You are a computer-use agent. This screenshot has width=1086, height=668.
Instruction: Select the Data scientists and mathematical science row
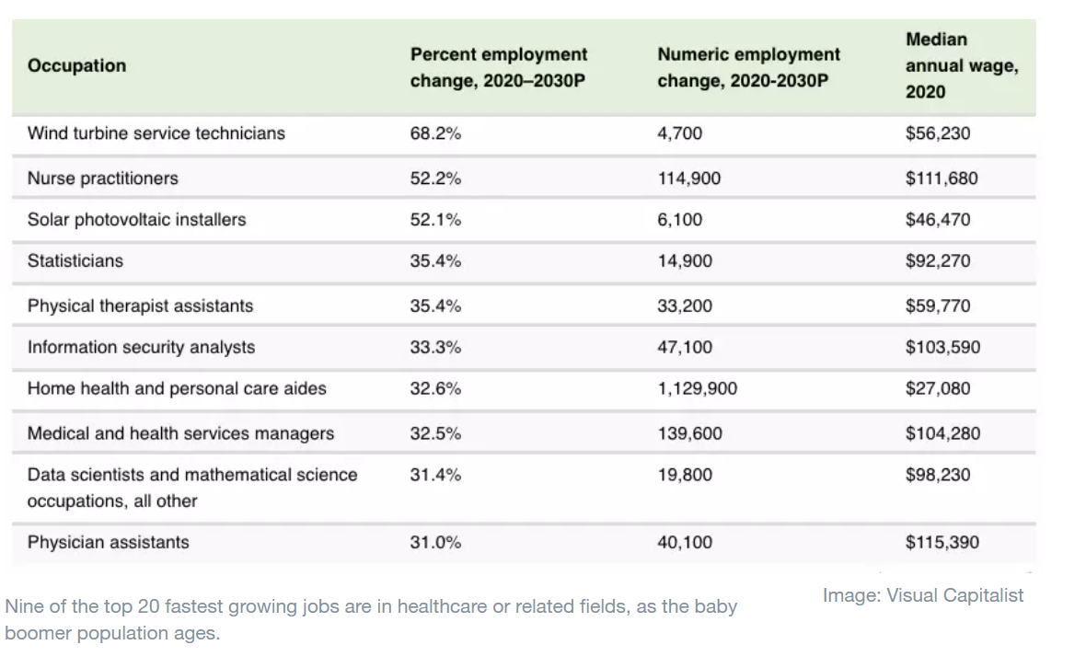coord(192,488)
